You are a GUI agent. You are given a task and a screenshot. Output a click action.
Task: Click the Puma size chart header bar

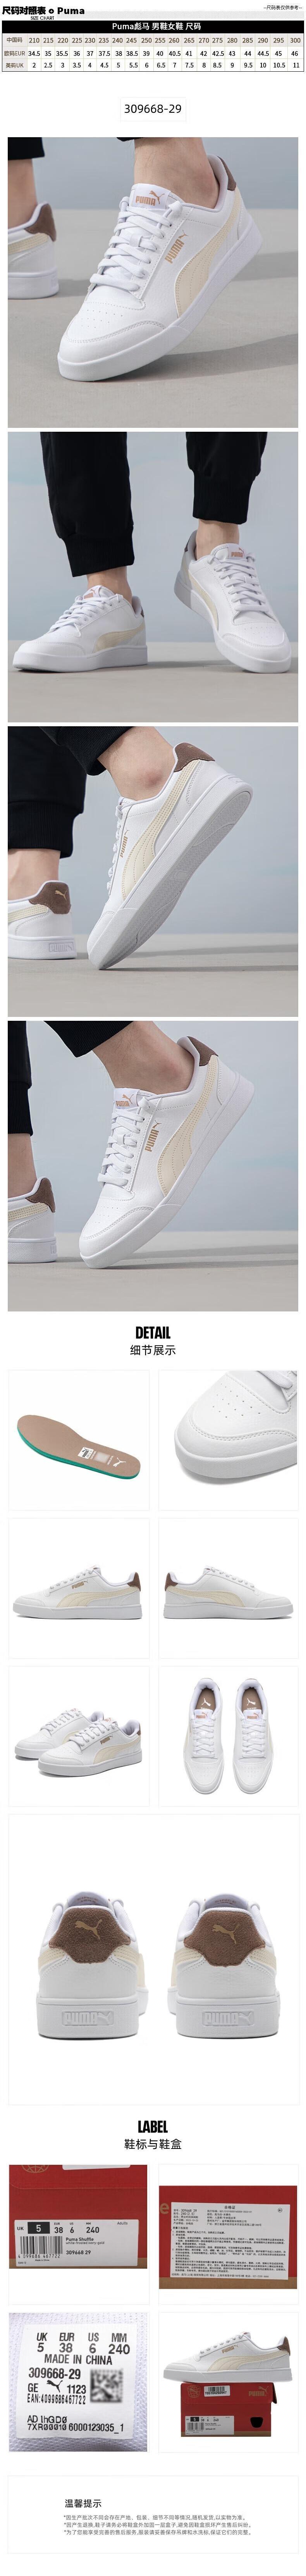(153, 27)
